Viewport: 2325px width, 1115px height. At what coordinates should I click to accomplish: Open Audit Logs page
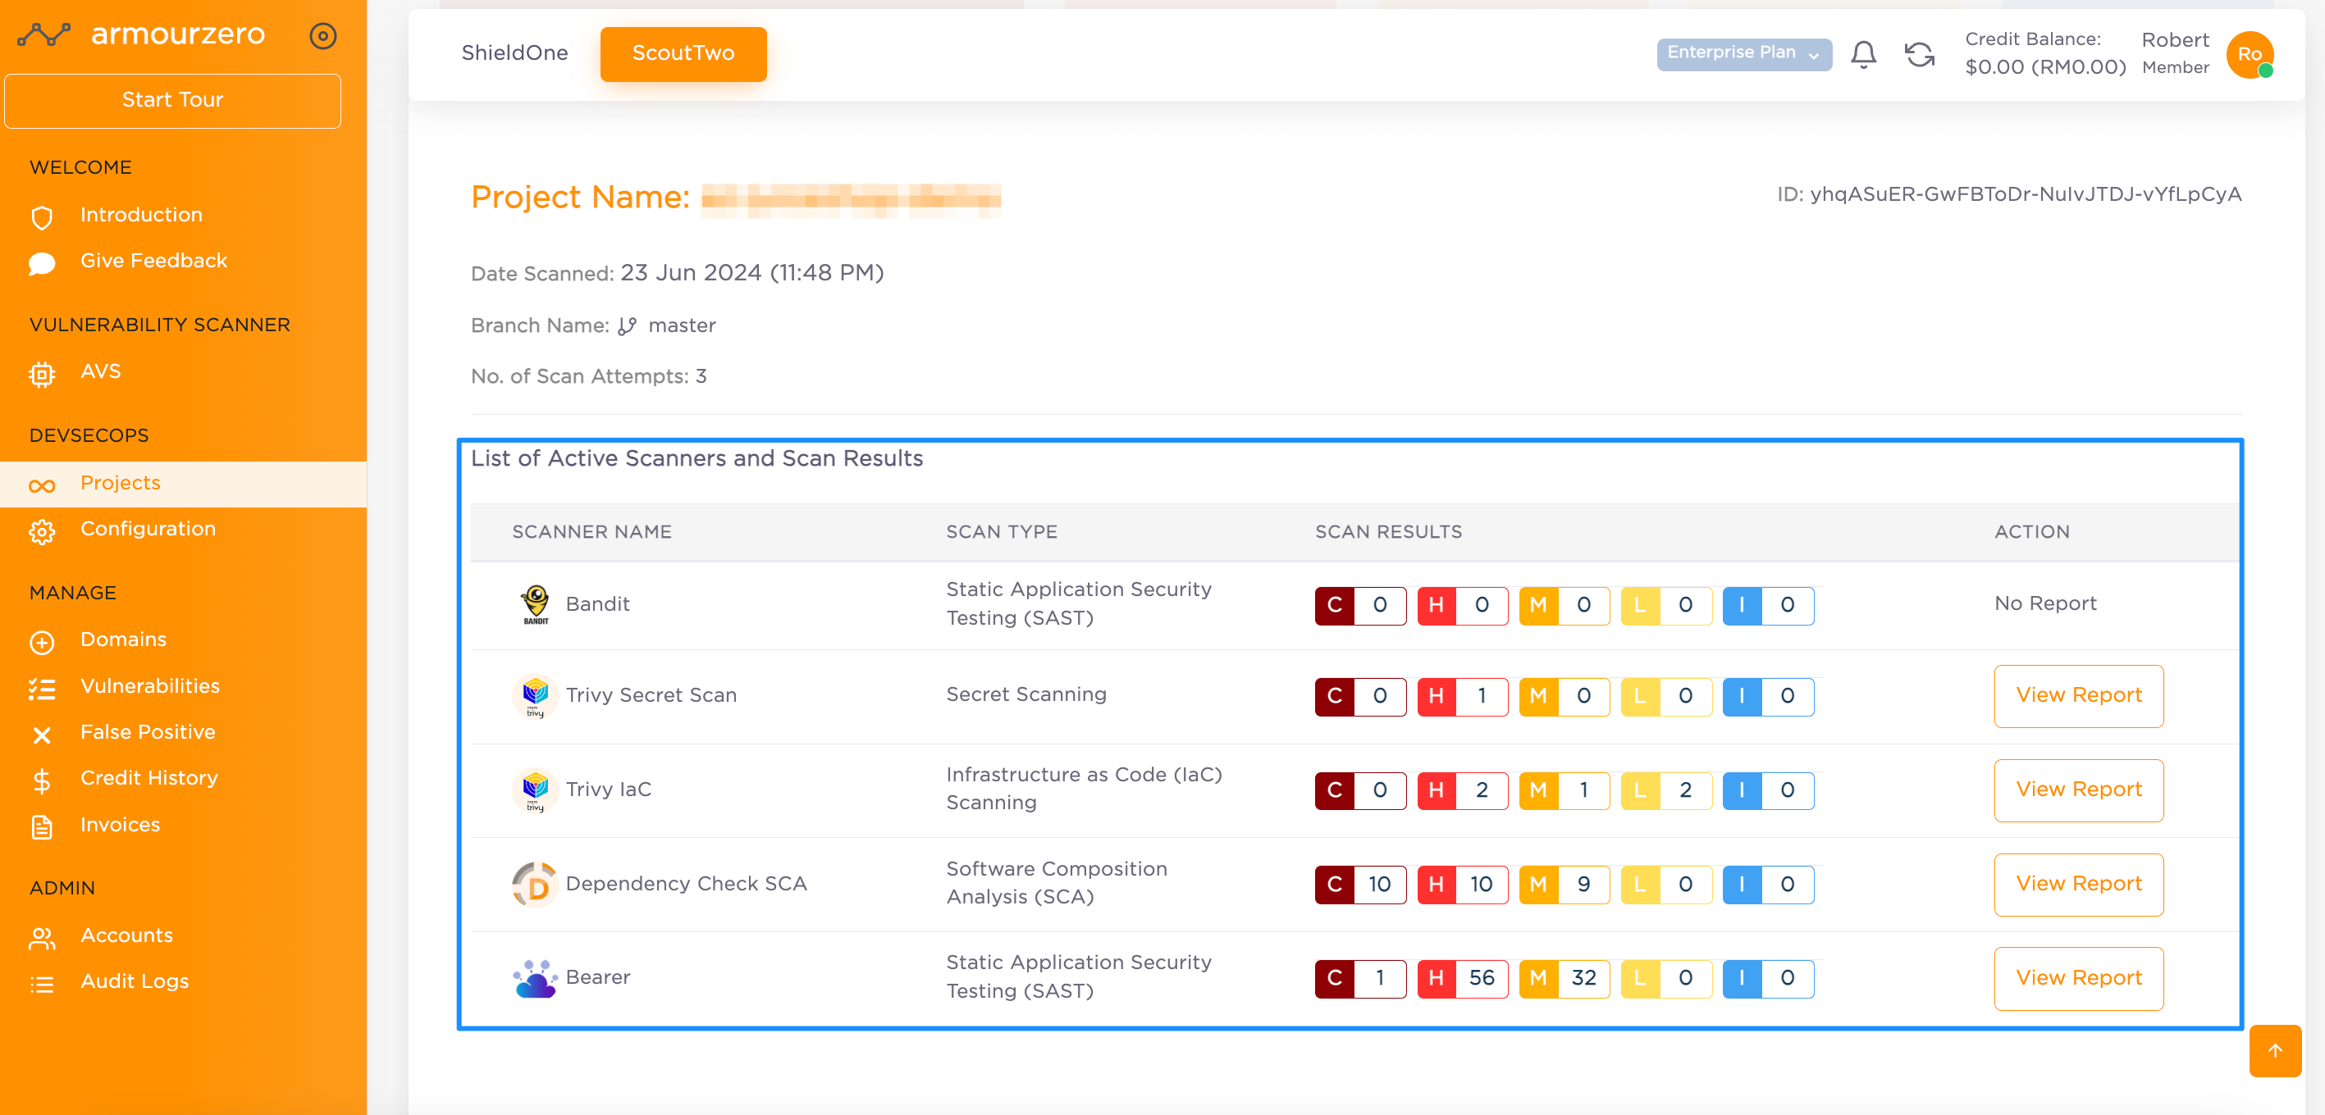[x=135, y=981]
